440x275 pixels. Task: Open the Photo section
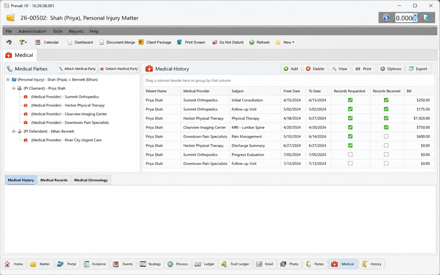pyautogui.click(x=290, y=264)
